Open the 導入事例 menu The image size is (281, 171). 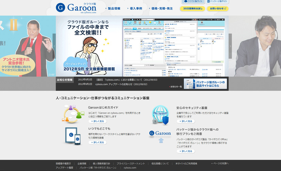(135, 8)
